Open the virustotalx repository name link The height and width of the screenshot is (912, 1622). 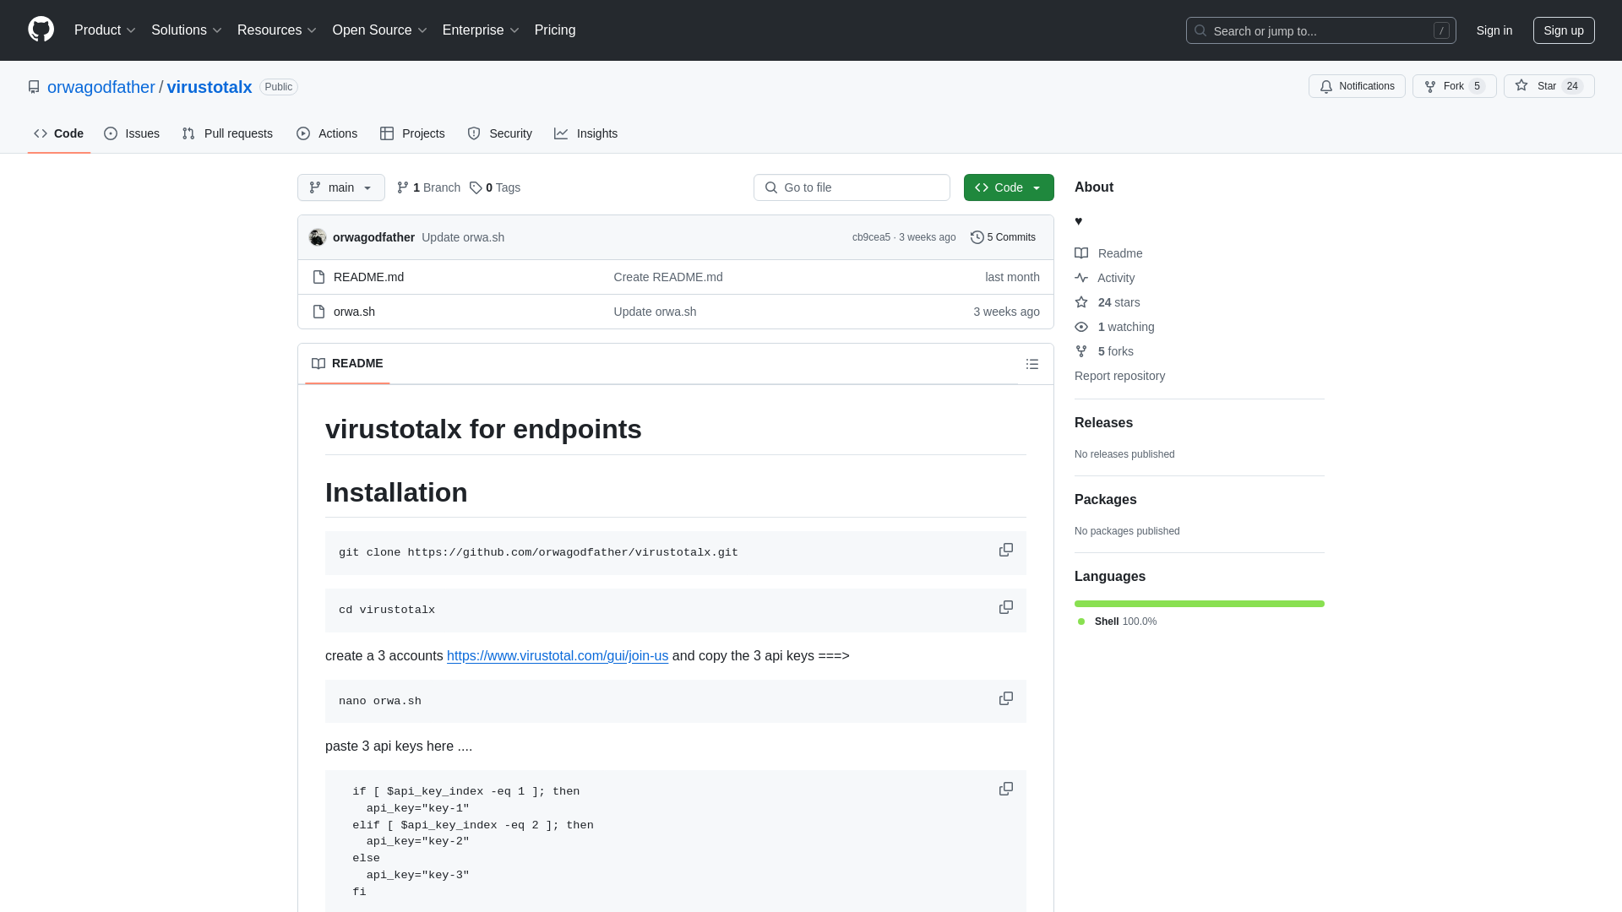coord(210,87)
